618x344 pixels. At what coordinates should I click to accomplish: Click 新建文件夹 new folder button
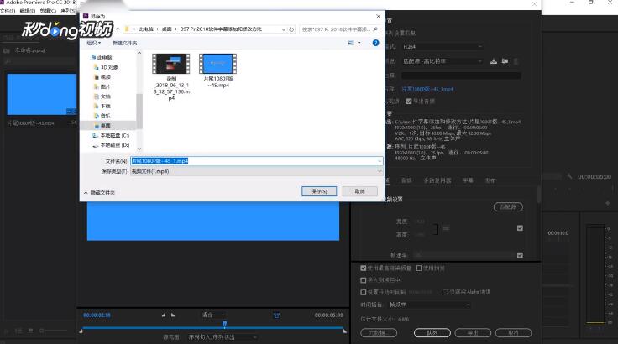(x=124, y=43)
